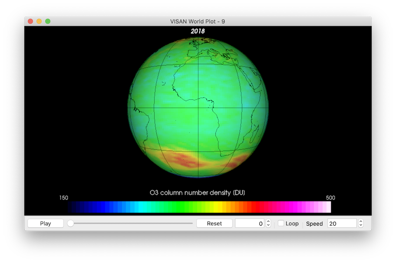
Task: Click the color bar minimum value 150
Action: (x=64, y=197)
